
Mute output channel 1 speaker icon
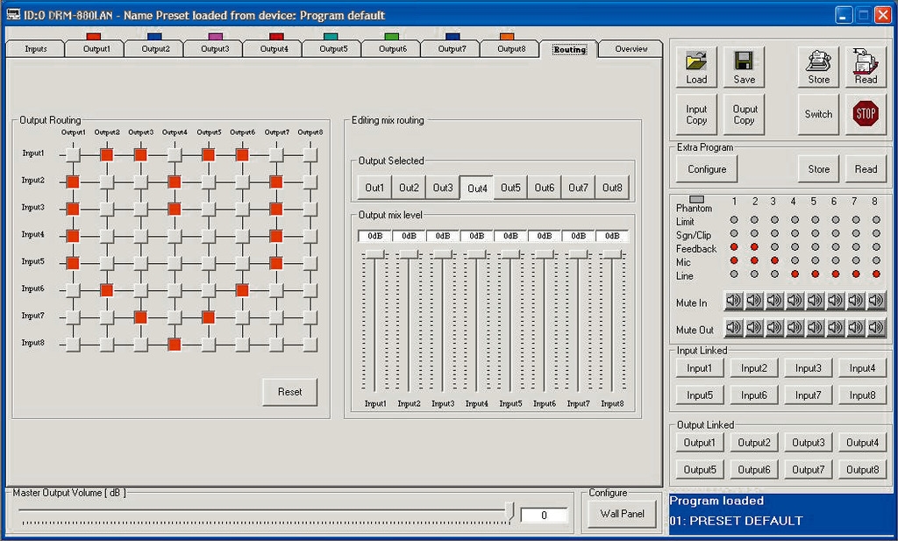click(734, 327)
